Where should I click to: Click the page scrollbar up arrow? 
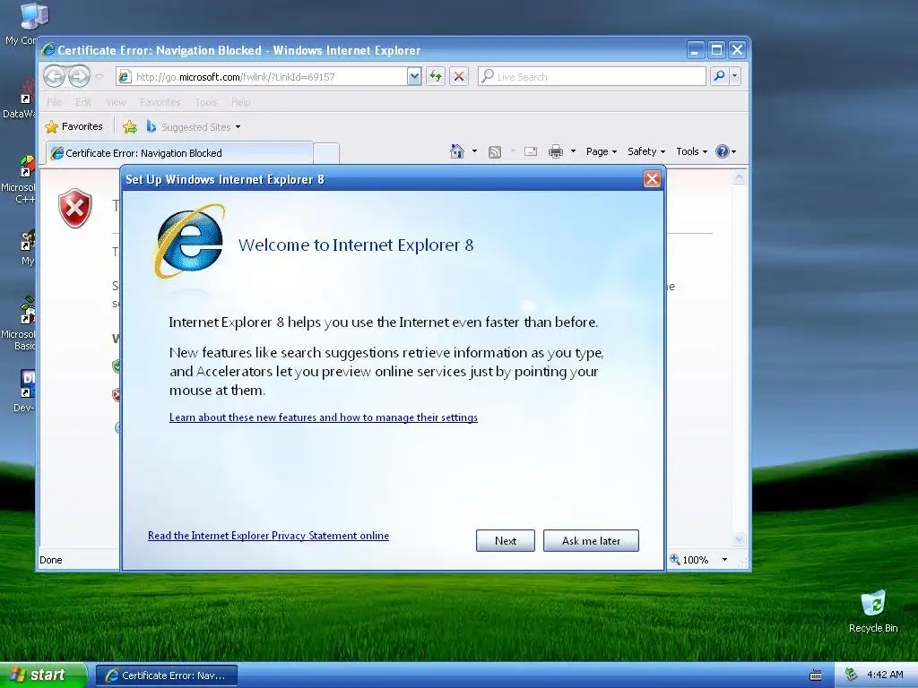coord(739,176)
